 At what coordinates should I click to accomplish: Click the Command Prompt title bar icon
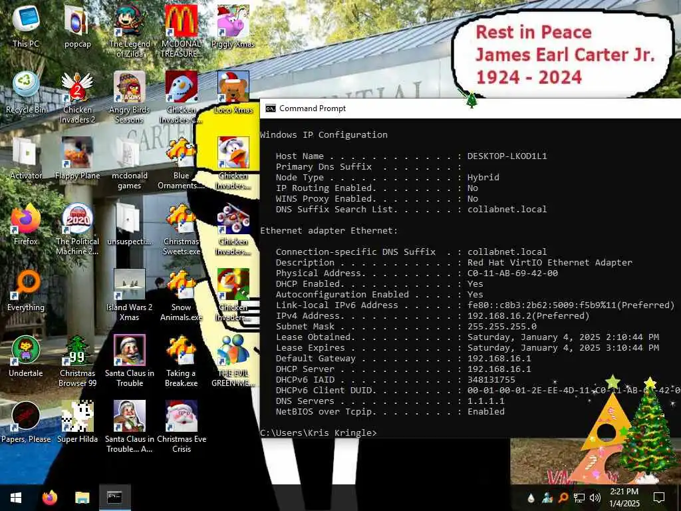click(x=270, y=108)
